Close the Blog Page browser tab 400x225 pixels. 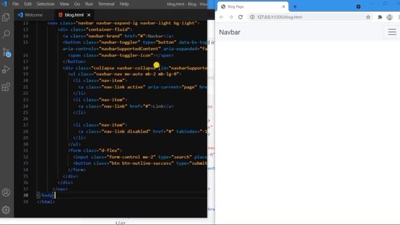pyautogui.click(x=283, y=7)
